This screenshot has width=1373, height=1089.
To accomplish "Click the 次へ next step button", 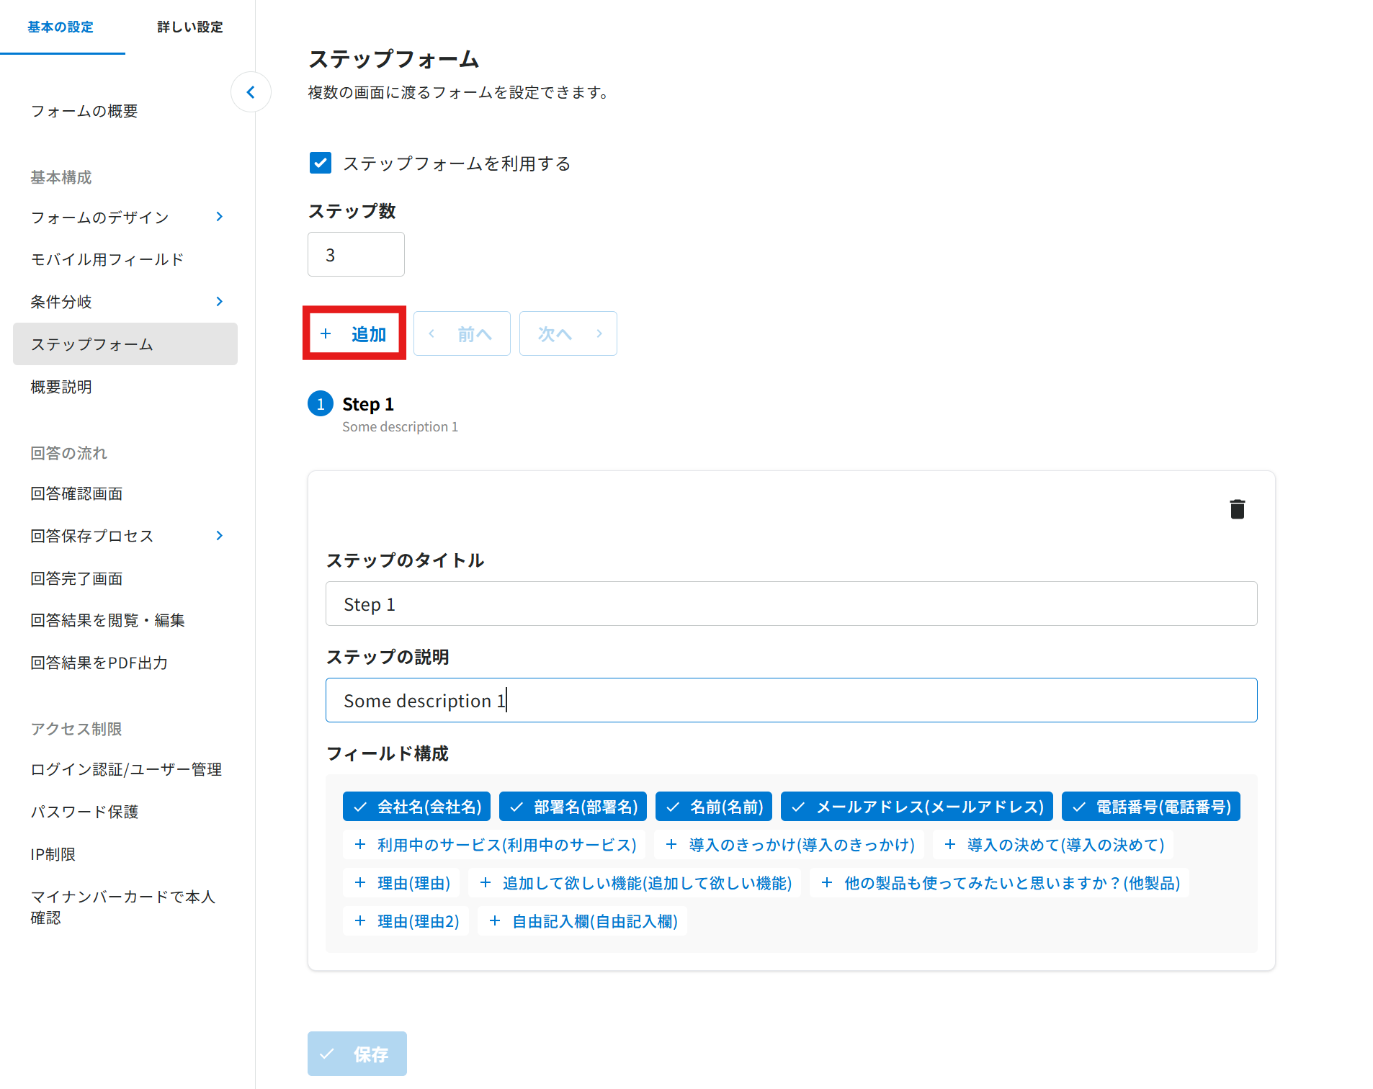I will point(568,333).
